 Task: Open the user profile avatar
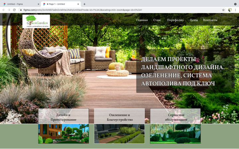click(230, 10)
